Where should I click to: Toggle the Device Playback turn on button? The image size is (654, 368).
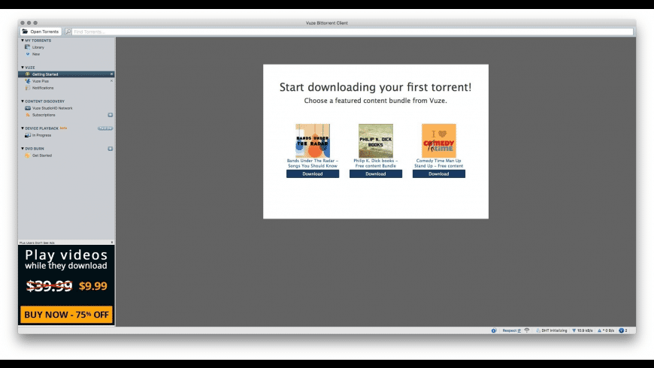(x=105, y=128)
